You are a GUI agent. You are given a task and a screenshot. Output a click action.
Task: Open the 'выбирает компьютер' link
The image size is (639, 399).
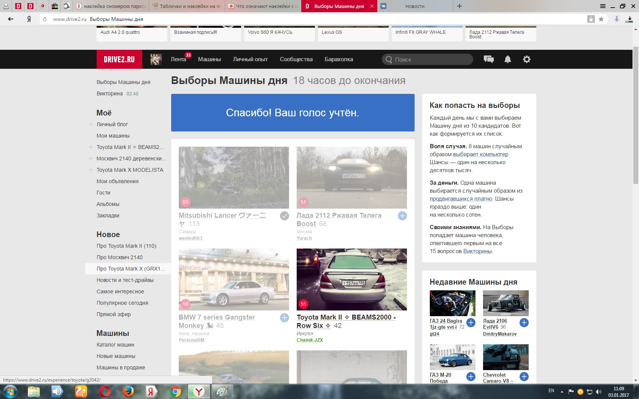click(480, 154)
